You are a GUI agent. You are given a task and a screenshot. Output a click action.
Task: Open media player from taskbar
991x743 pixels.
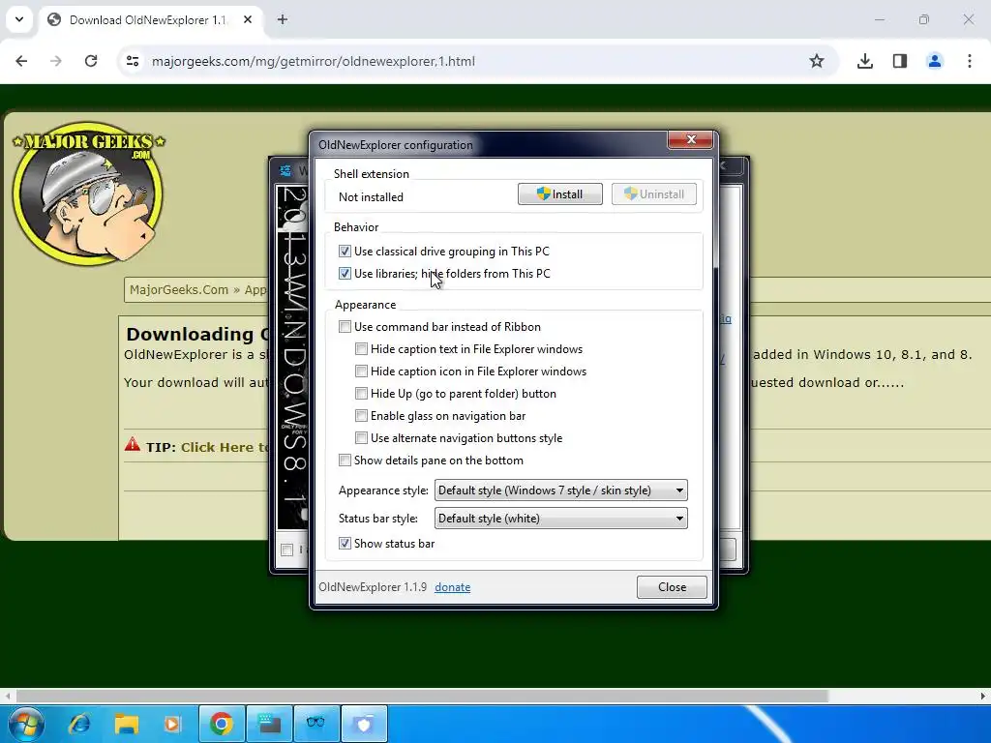click(x=172, y=724)
